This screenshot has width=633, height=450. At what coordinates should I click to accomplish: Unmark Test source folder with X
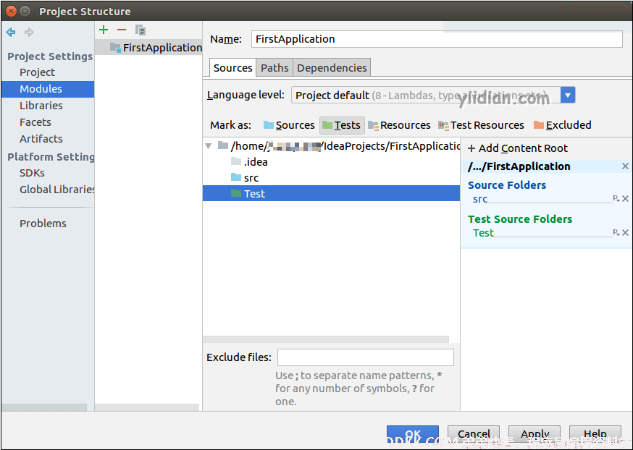(x=625, y=232)
